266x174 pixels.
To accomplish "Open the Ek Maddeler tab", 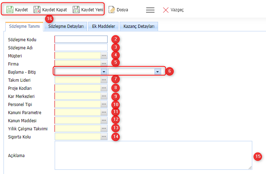I will click(x=103, y=26).
